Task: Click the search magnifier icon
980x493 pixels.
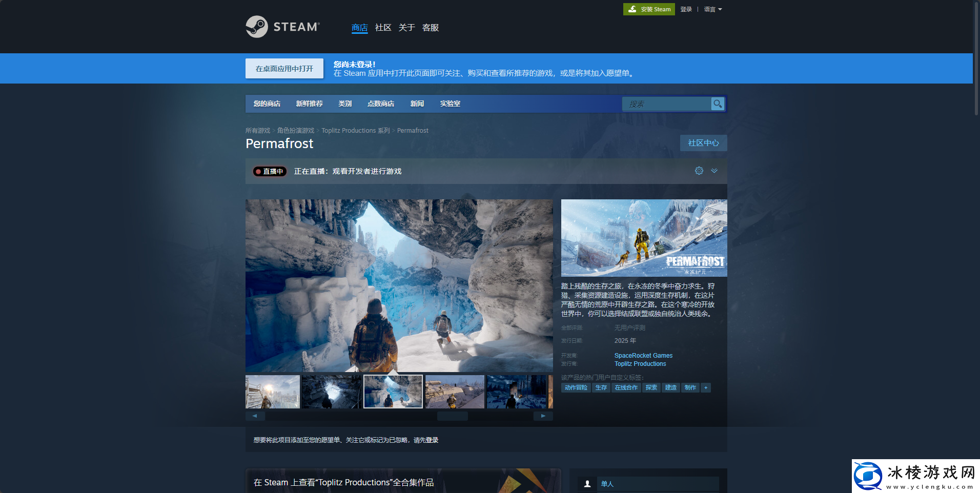Action: point(718,104)
